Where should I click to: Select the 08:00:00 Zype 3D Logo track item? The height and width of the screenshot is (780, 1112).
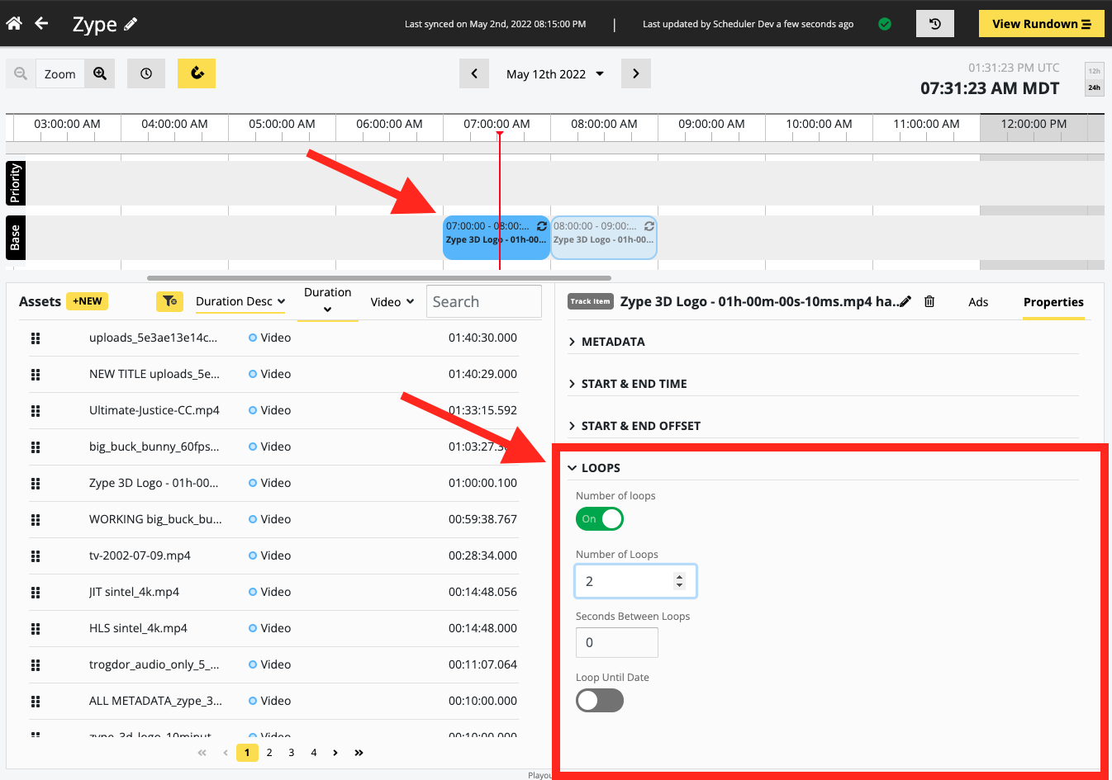click(x=604, y=238)
